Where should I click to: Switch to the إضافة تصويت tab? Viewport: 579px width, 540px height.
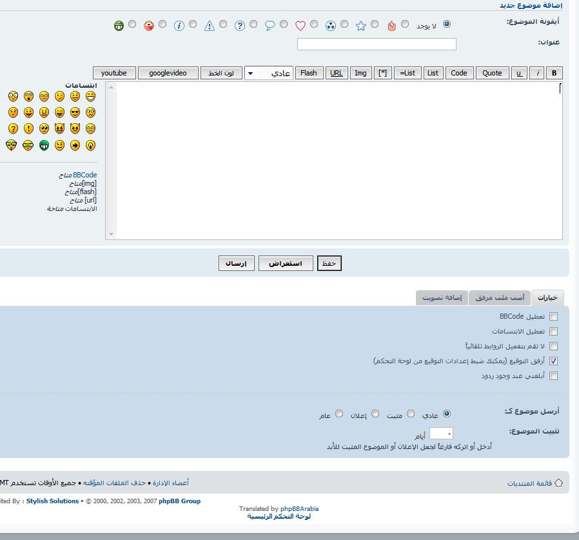[442, 297]
